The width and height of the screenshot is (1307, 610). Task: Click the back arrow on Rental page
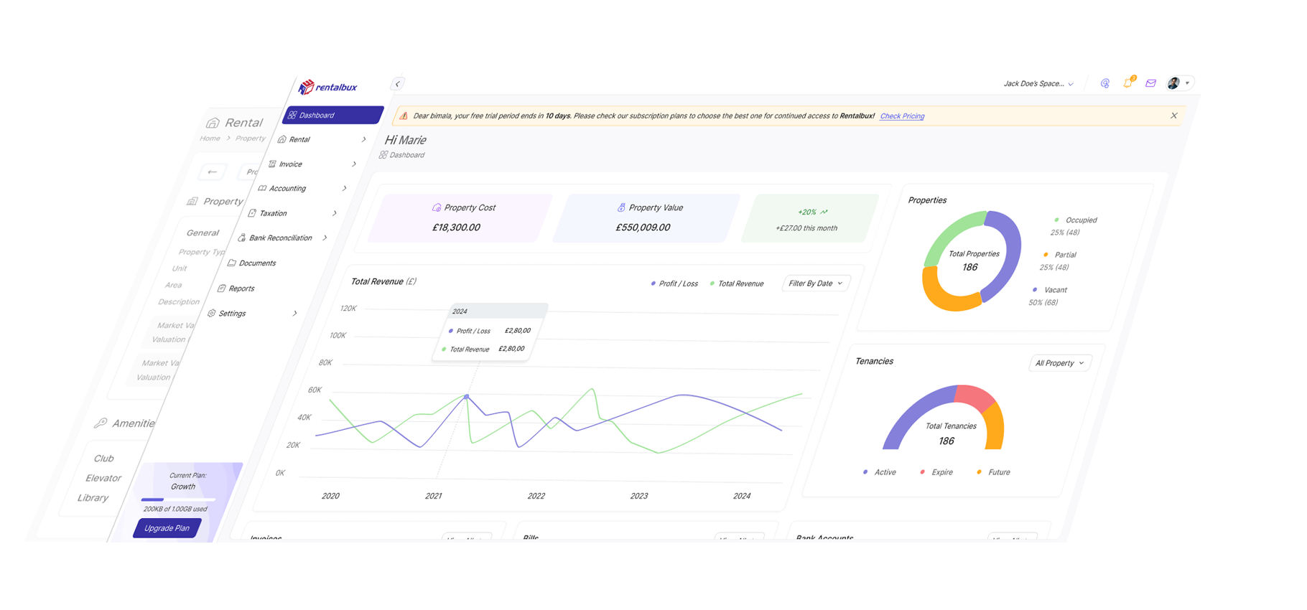212,172
